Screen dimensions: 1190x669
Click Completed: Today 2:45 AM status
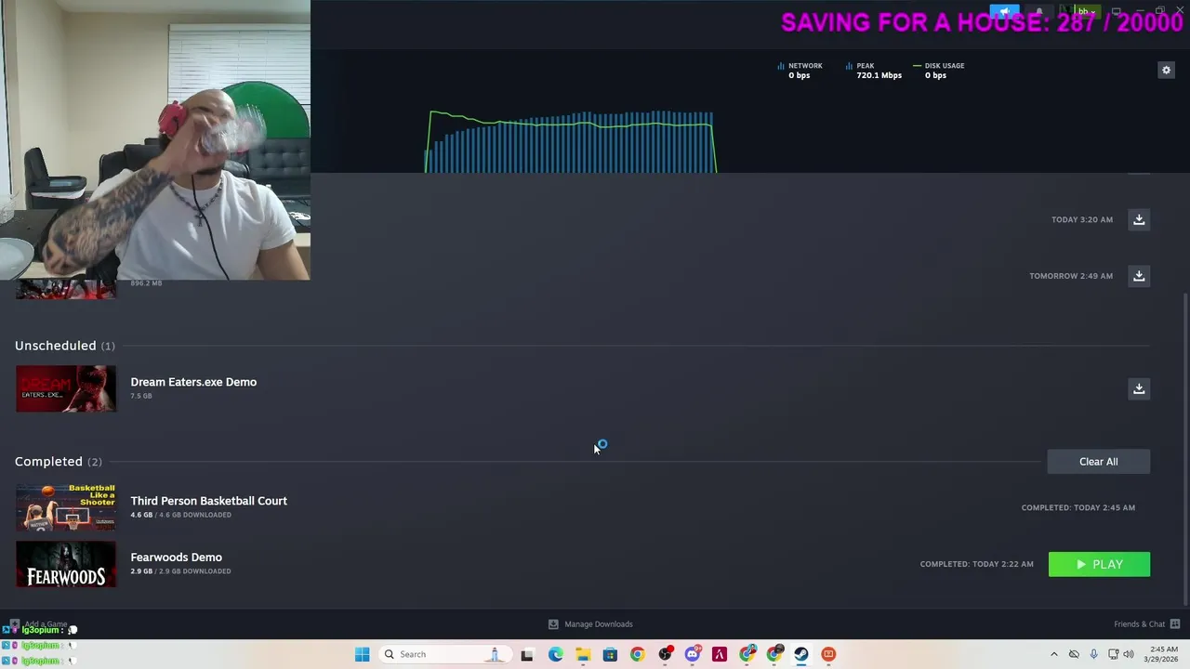click(1078, 508)
